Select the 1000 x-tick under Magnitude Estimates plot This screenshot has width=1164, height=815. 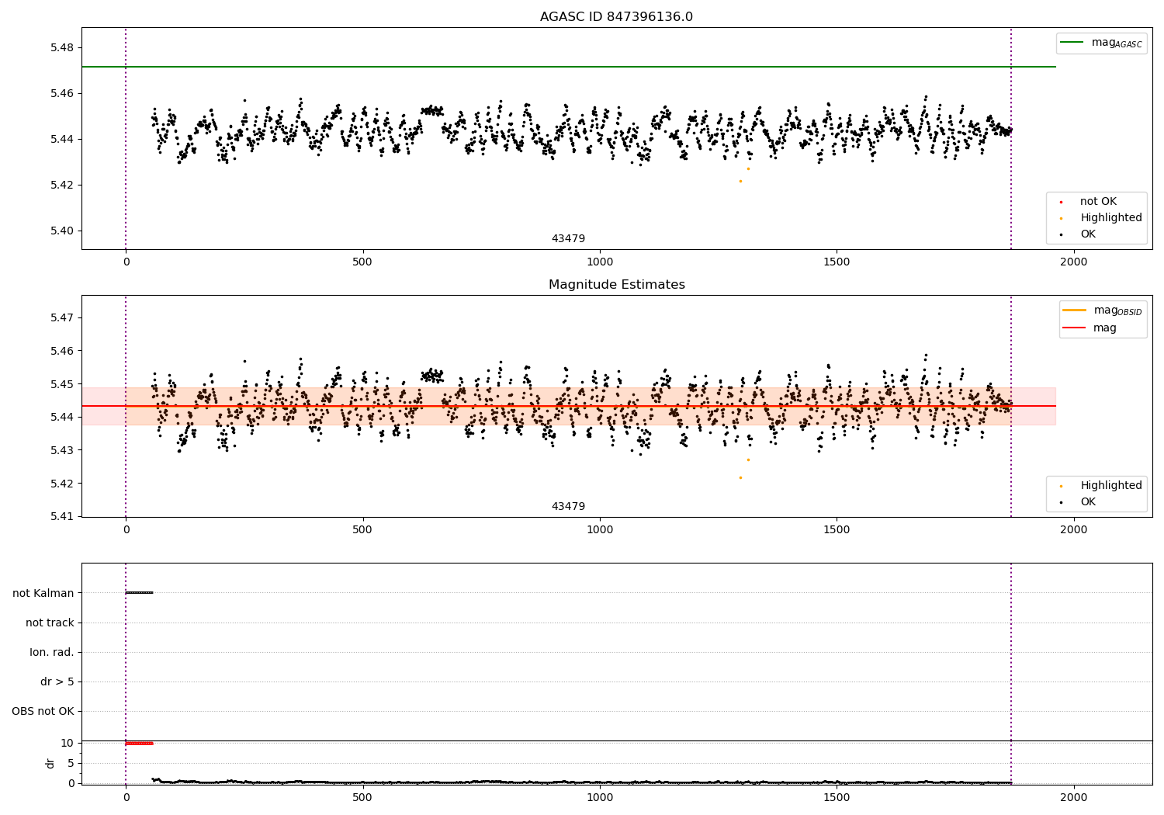coord(600,530)
